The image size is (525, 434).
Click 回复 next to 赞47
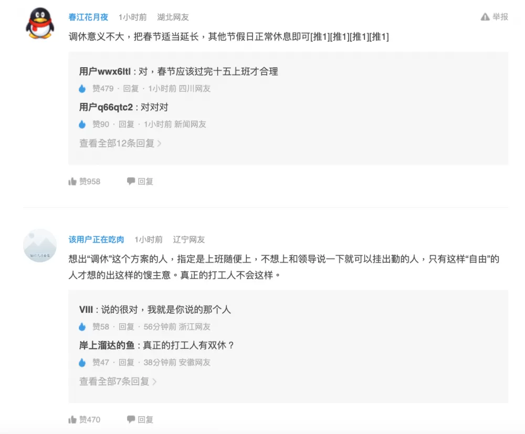point(127,363)
